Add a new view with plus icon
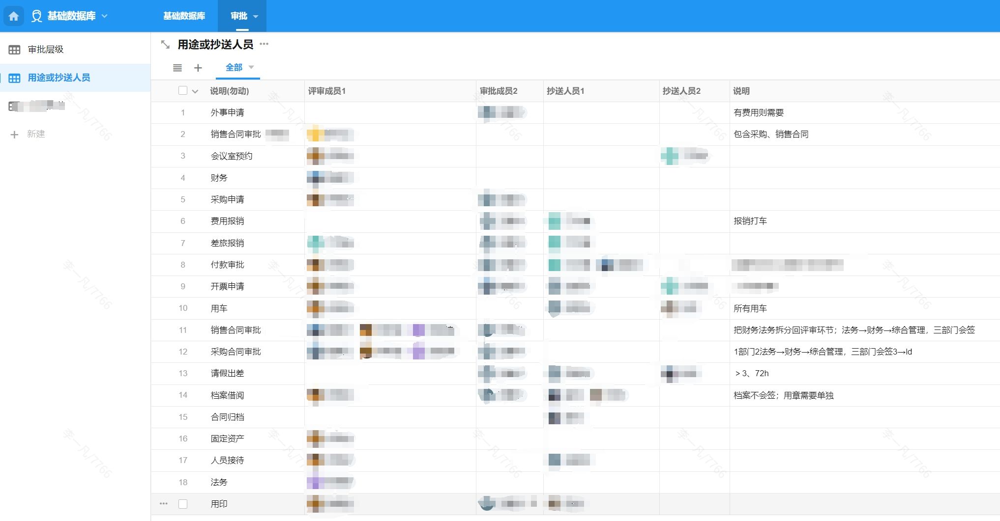Image resolution: width=1000 pixels, height=521 pixels. [x=198, y=68]
